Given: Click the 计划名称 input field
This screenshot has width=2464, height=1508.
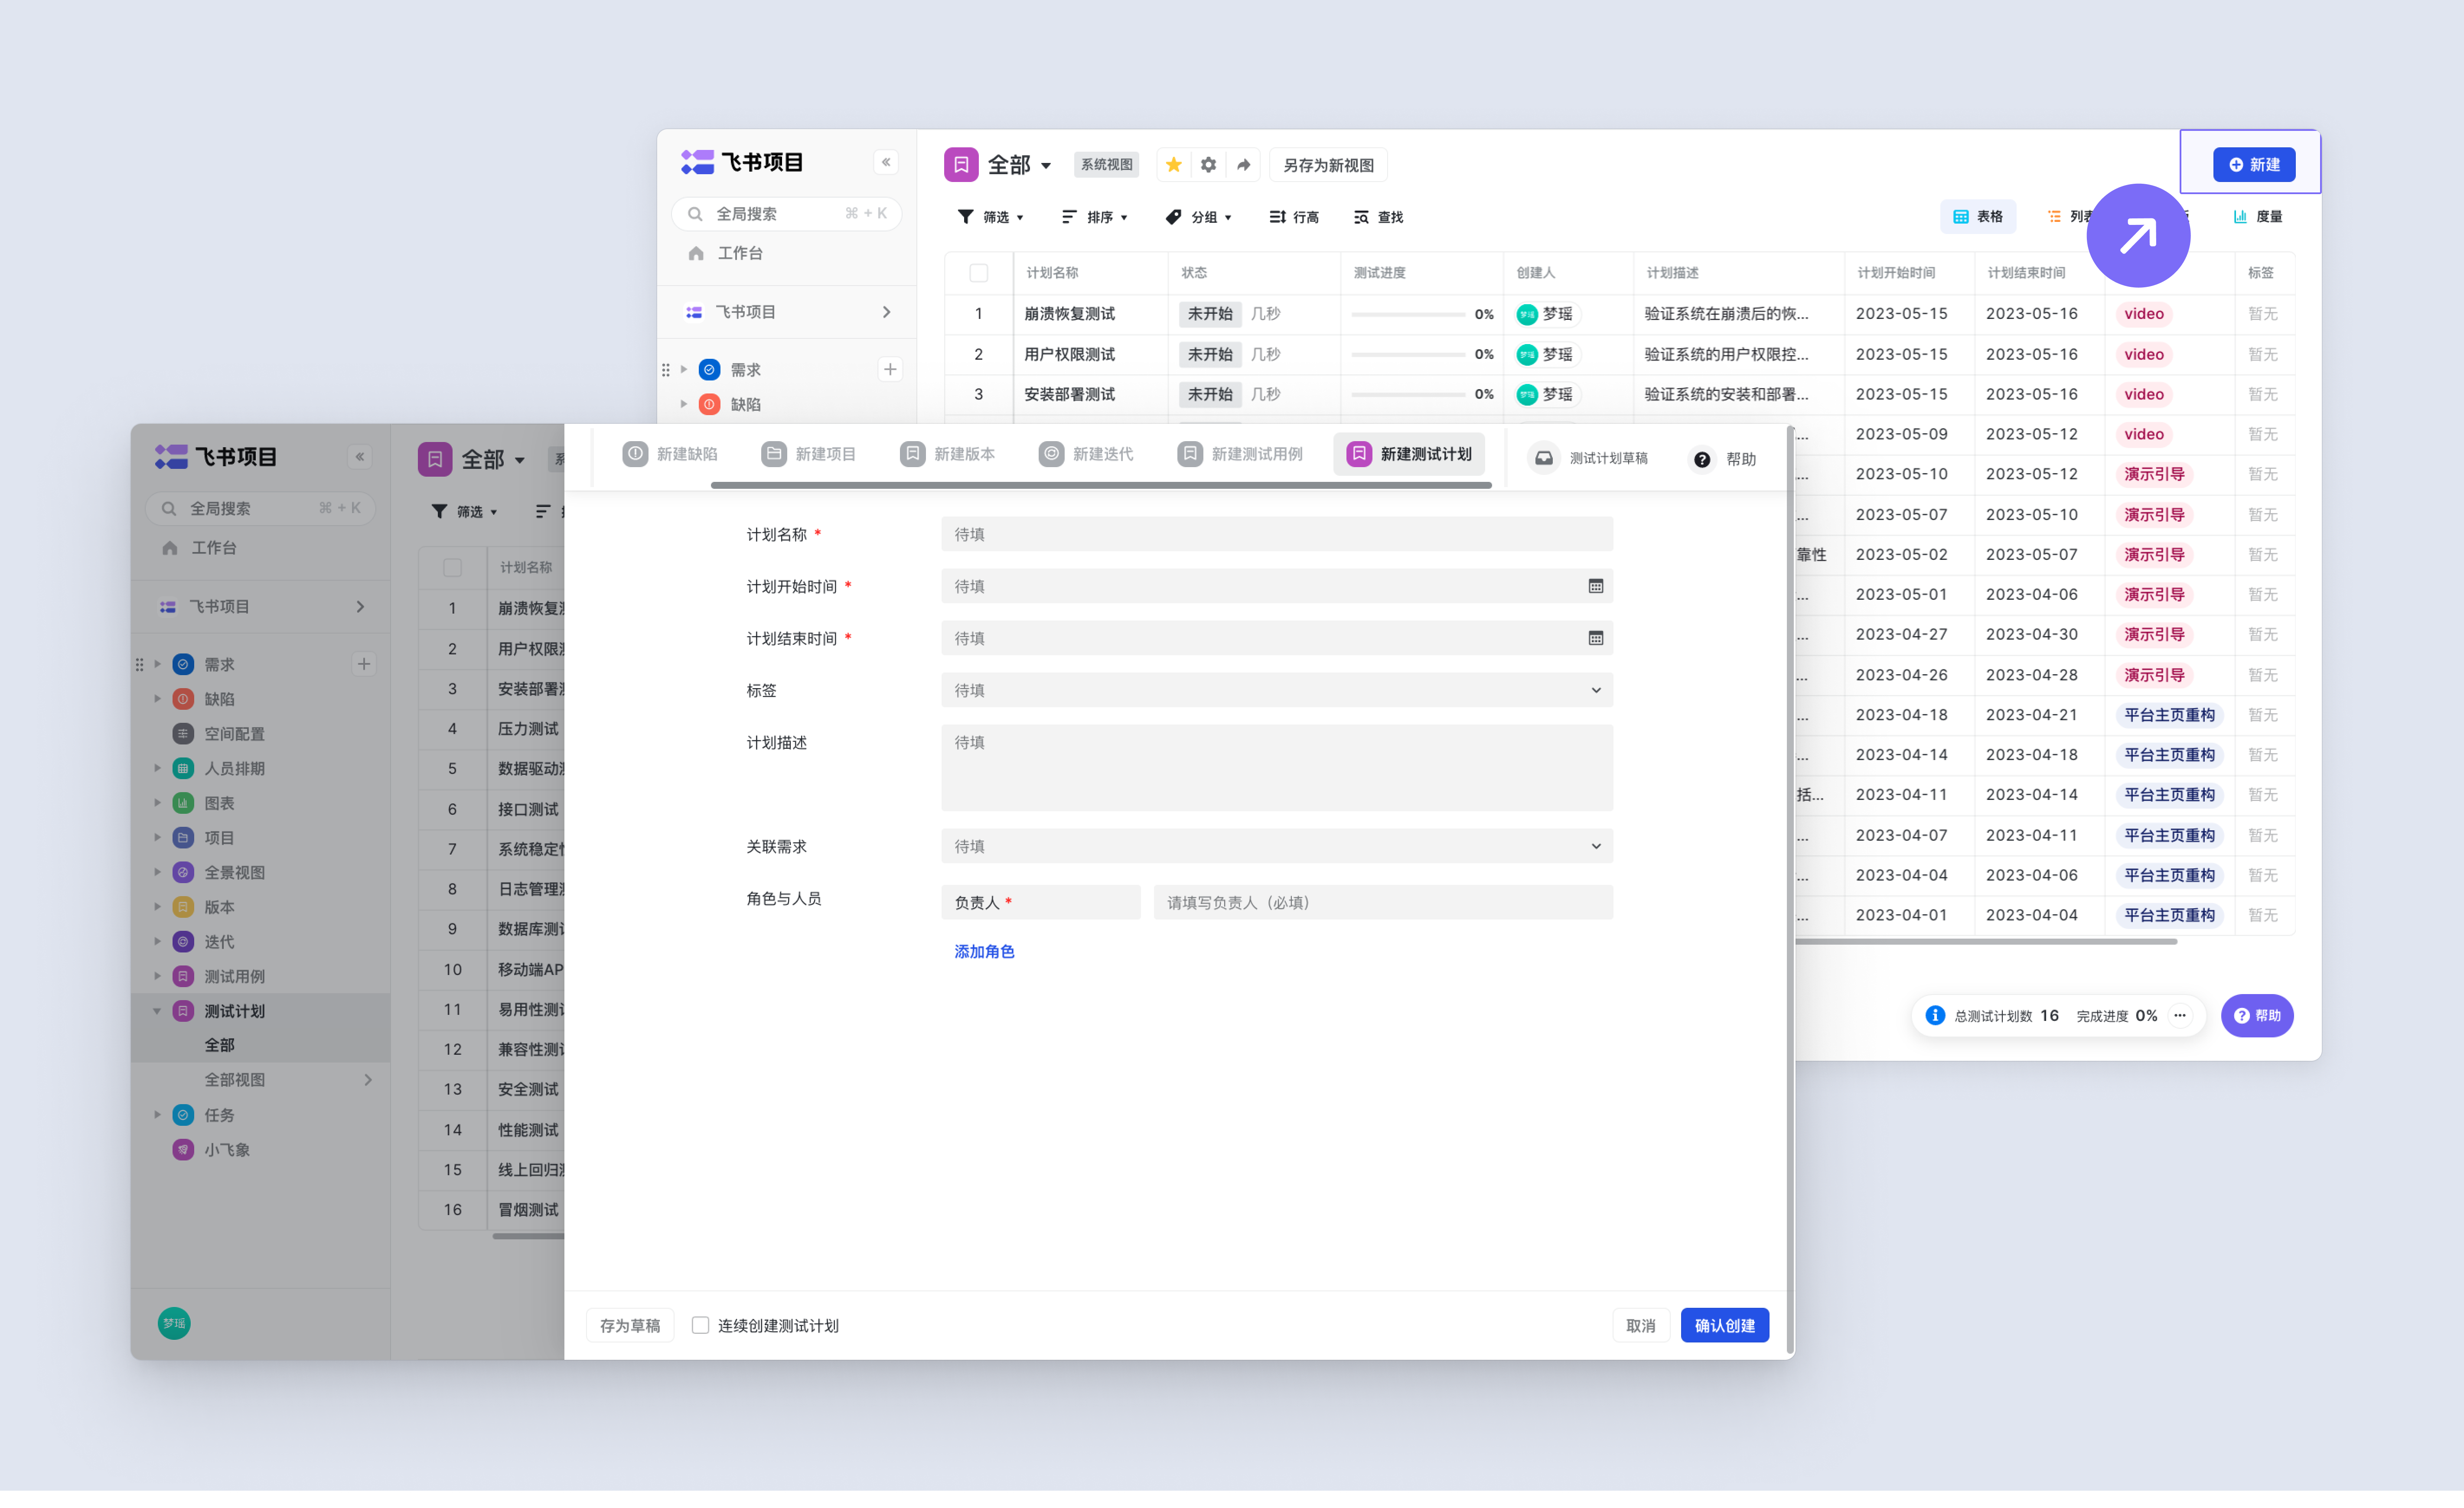Looking at the screenshot, I should (1277, 535).
